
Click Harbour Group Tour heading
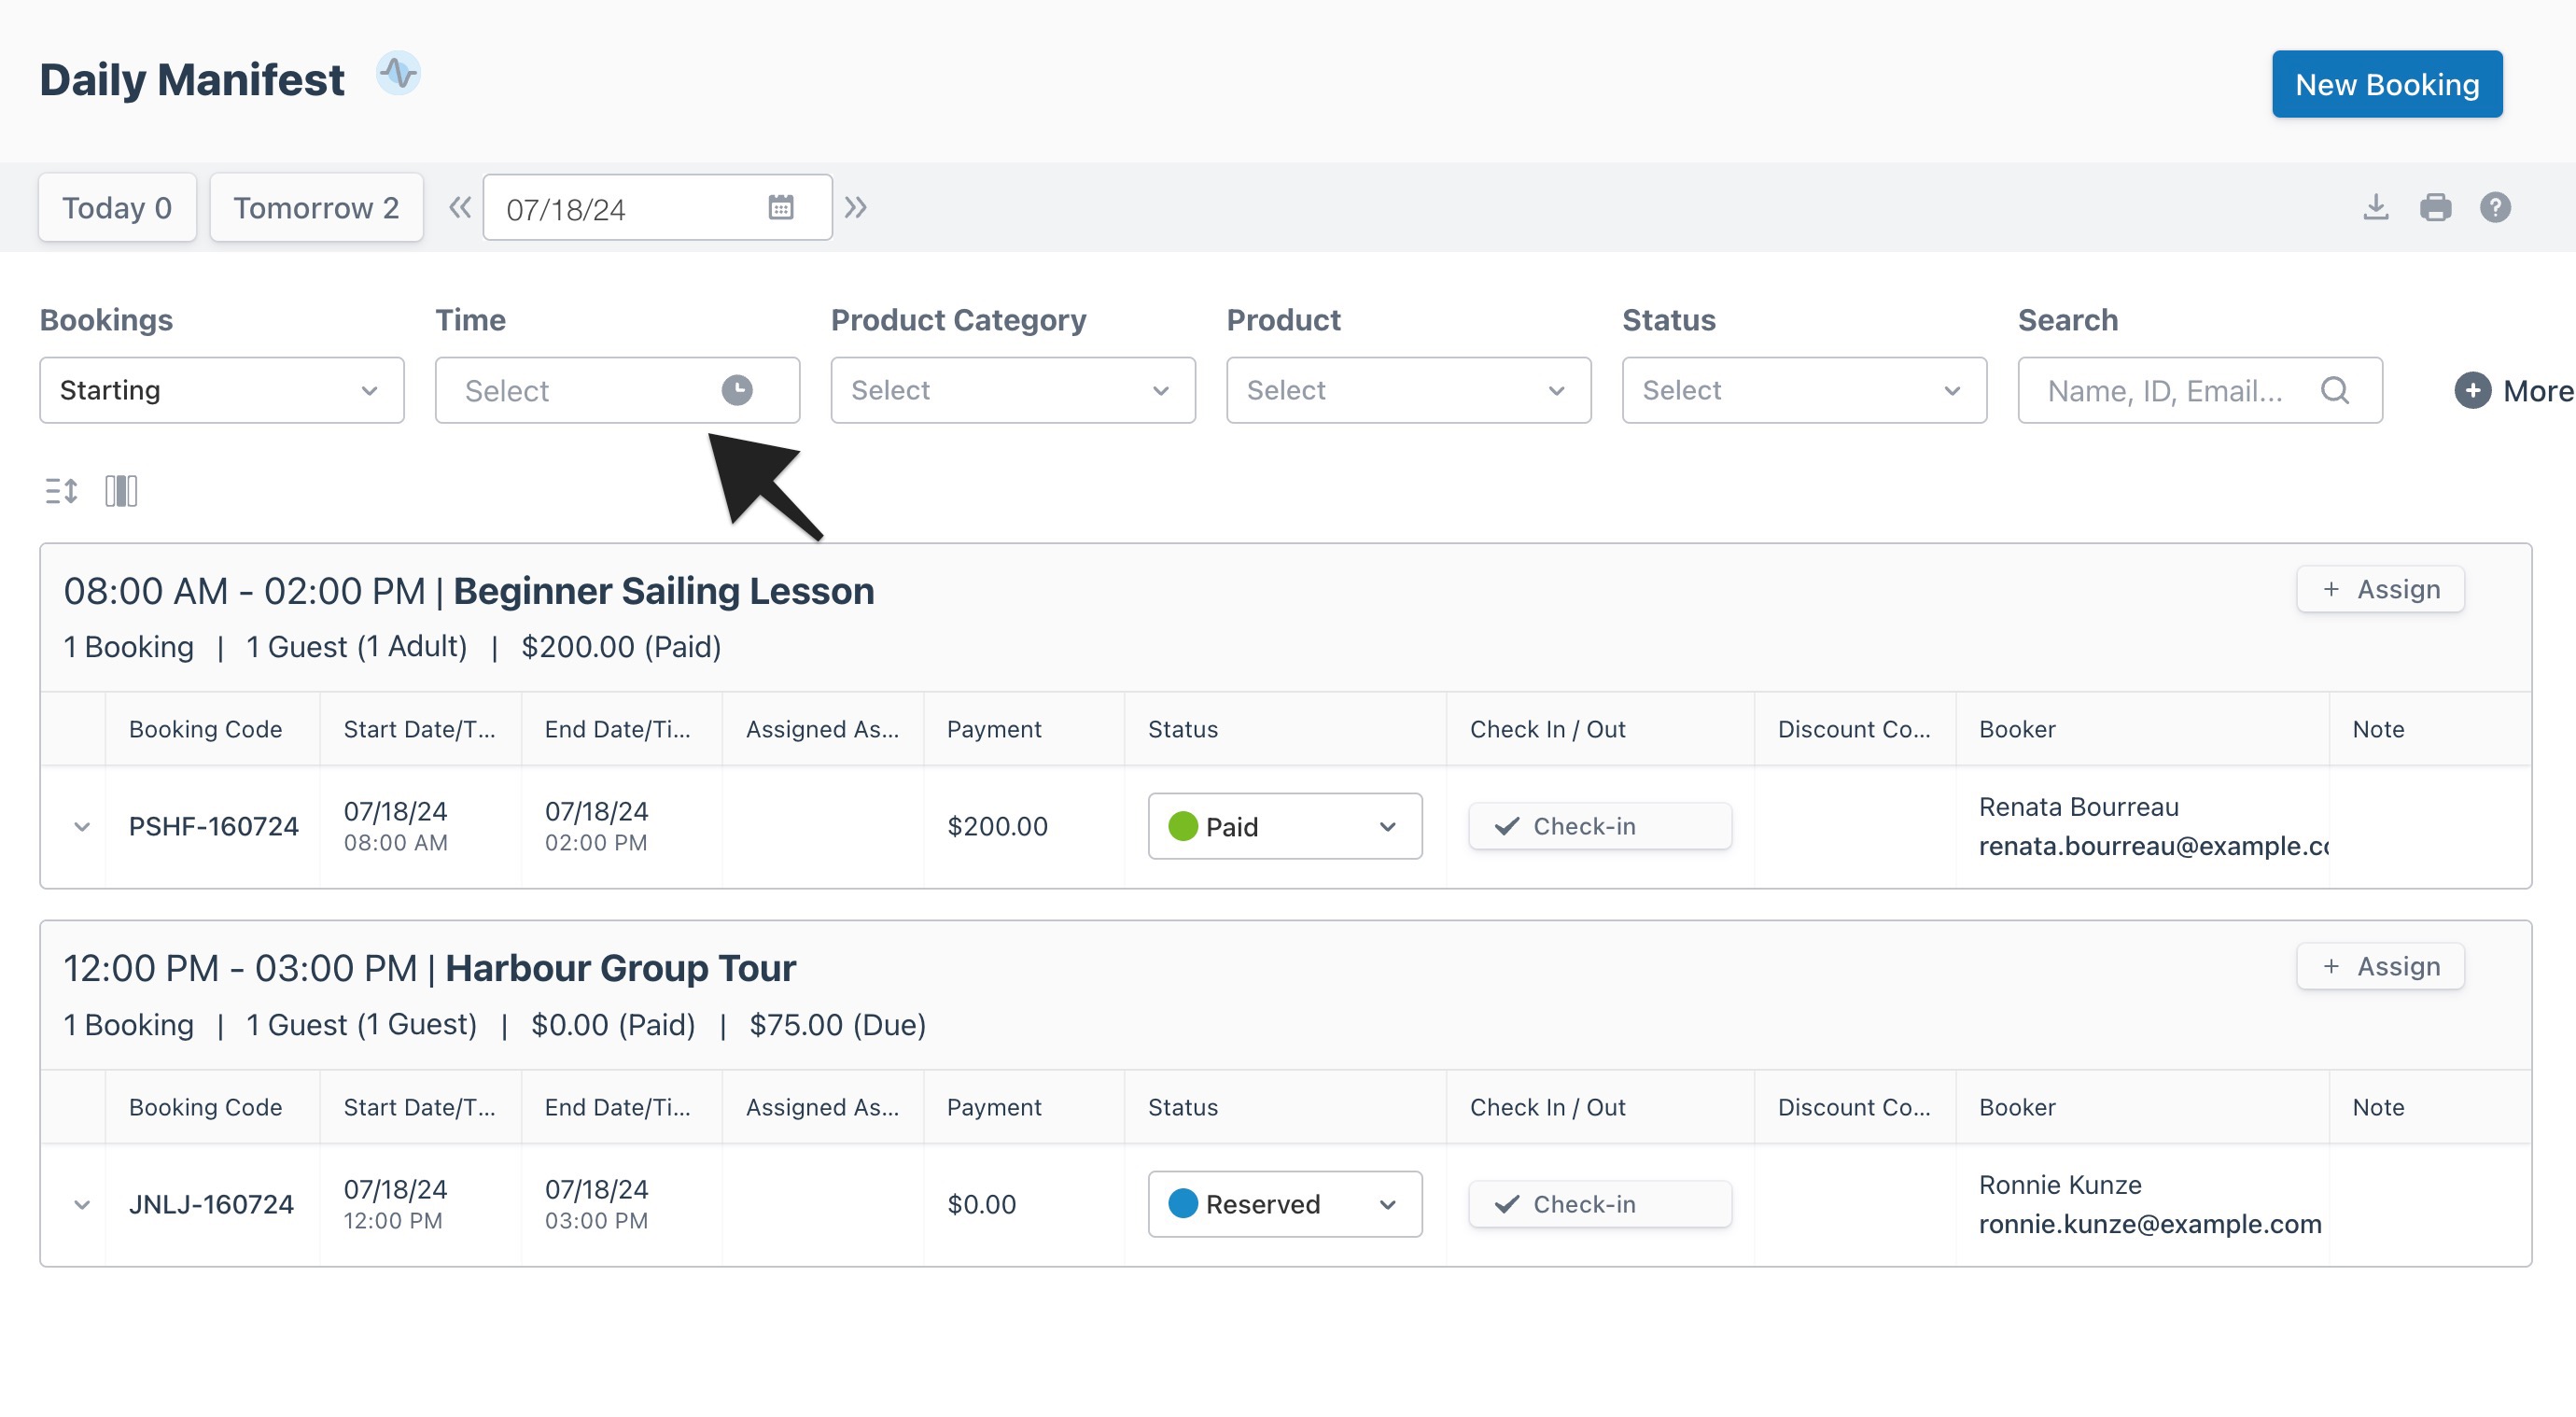[x=620, y=968]
